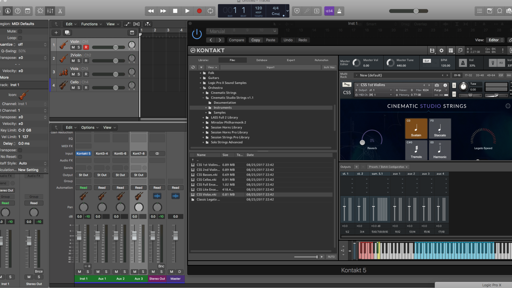Save with Kontakt floppy disk icon

tap(432, 51)
